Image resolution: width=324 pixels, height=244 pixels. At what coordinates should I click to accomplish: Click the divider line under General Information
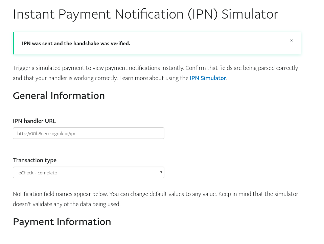coord(157,105)
